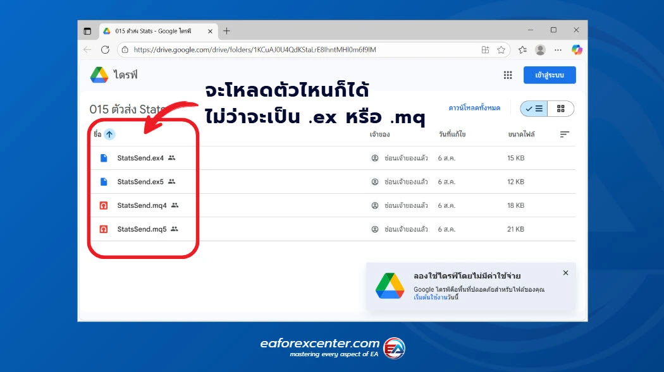Click shared people icon beside StatsSend.ex5
The height and width of the screenshot is (372, 664).
click(171, 181)
